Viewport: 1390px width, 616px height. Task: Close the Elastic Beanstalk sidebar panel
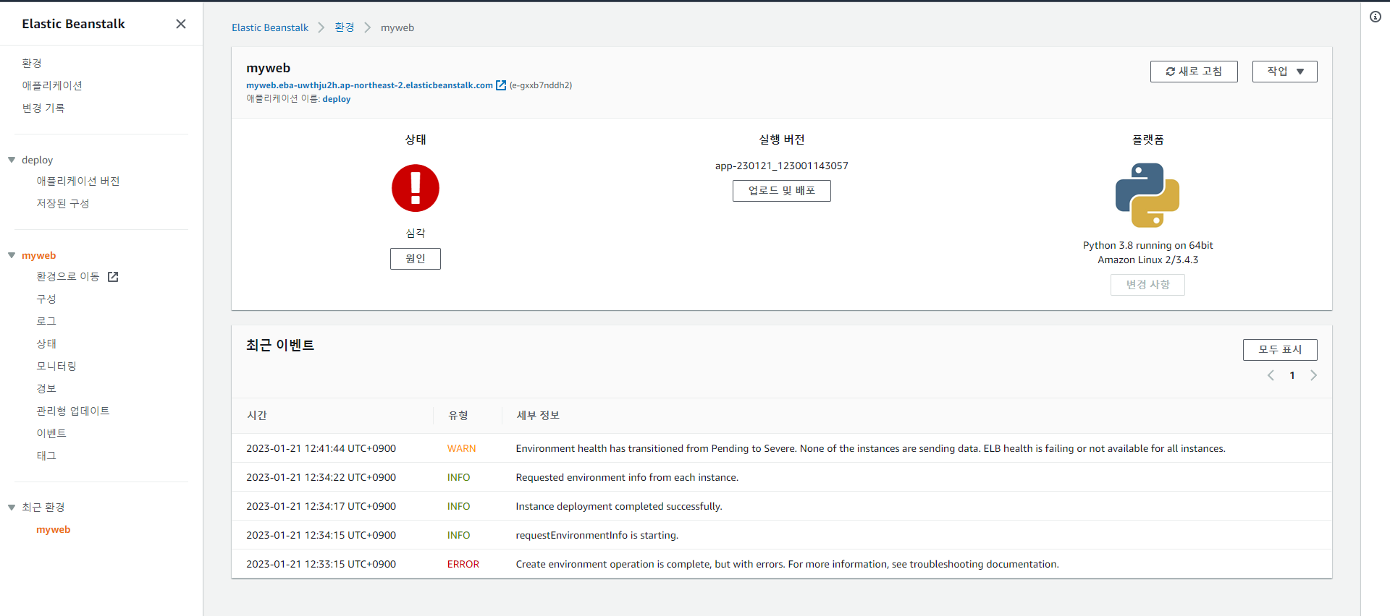coord(181,24)
